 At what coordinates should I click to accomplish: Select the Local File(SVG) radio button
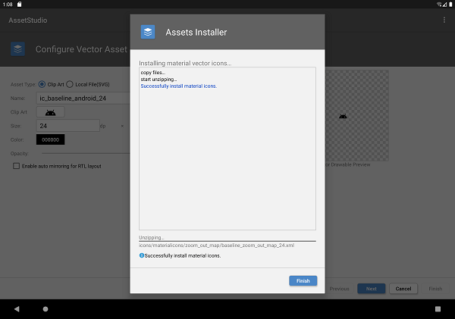[70, 84]
